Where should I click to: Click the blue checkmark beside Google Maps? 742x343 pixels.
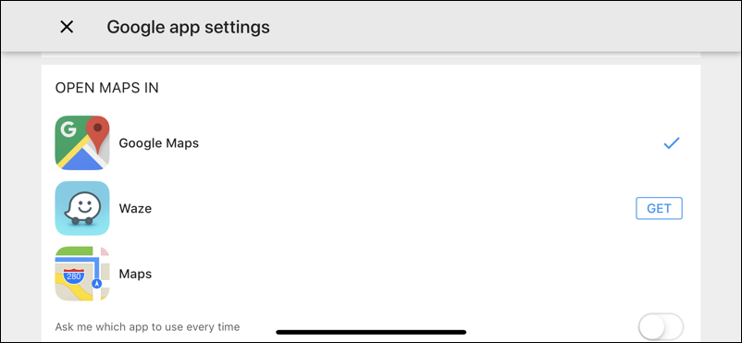point(672,143)
